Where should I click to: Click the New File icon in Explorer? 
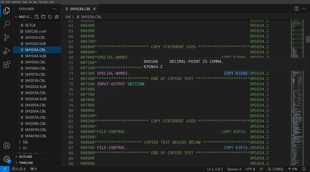click(37, 17)
